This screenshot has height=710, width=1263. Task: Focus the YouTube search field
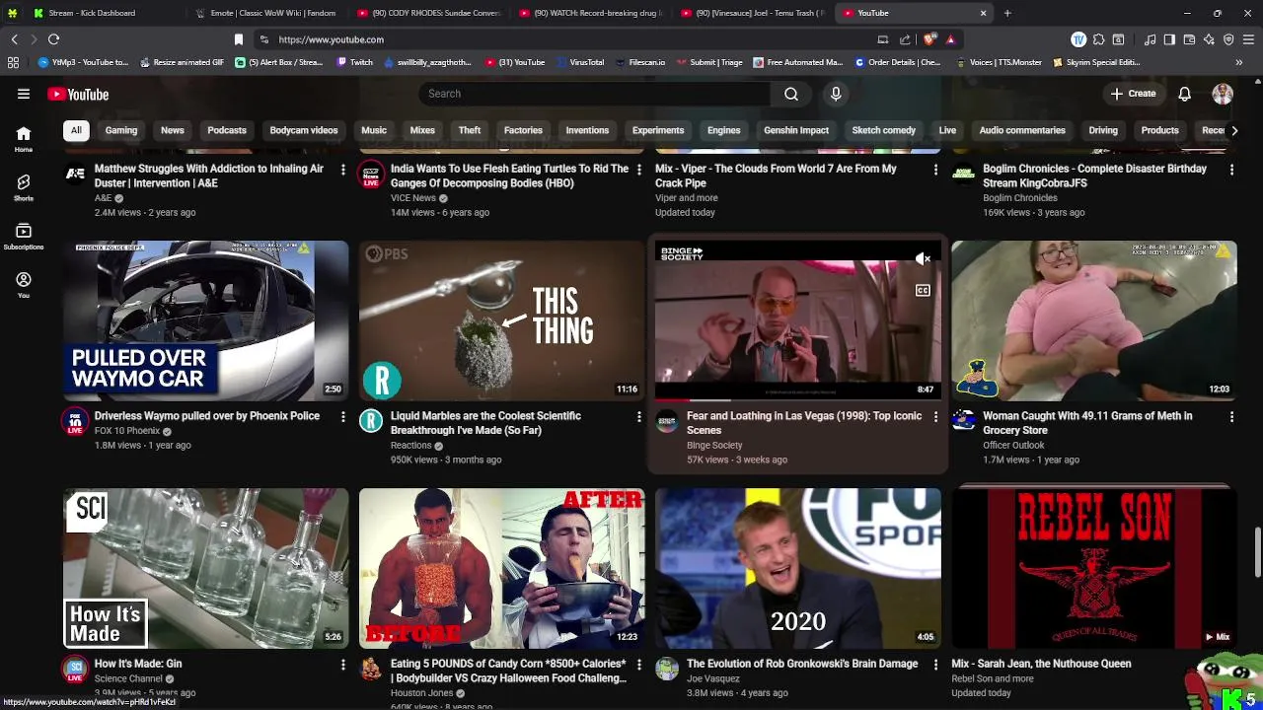[x=595, y=94]
